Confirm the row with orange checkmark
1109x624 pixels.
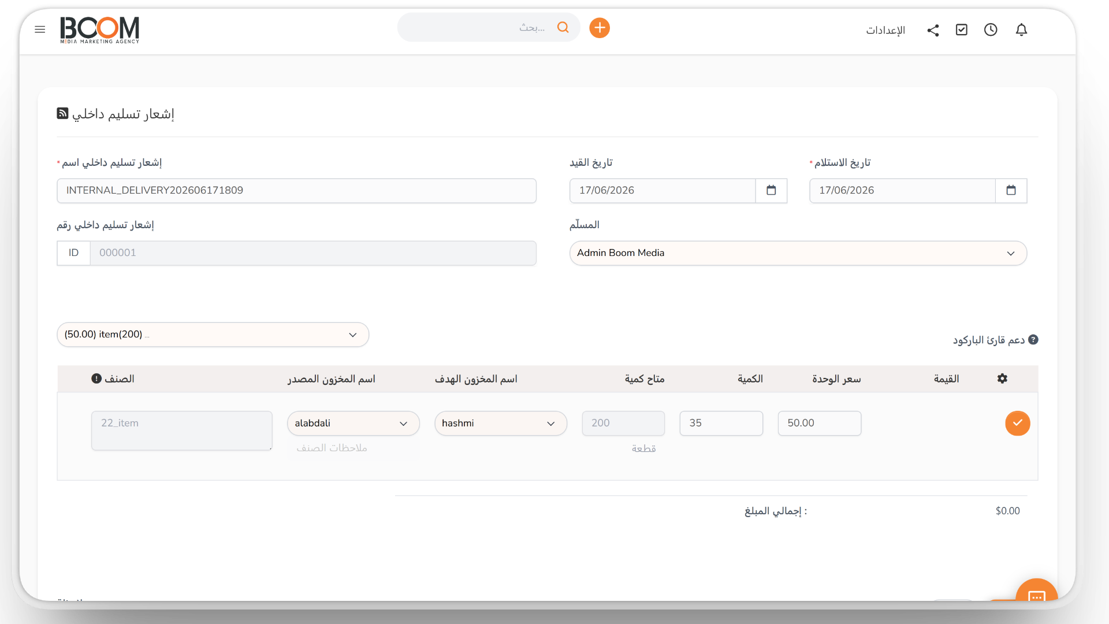(x=1018, y=424)
